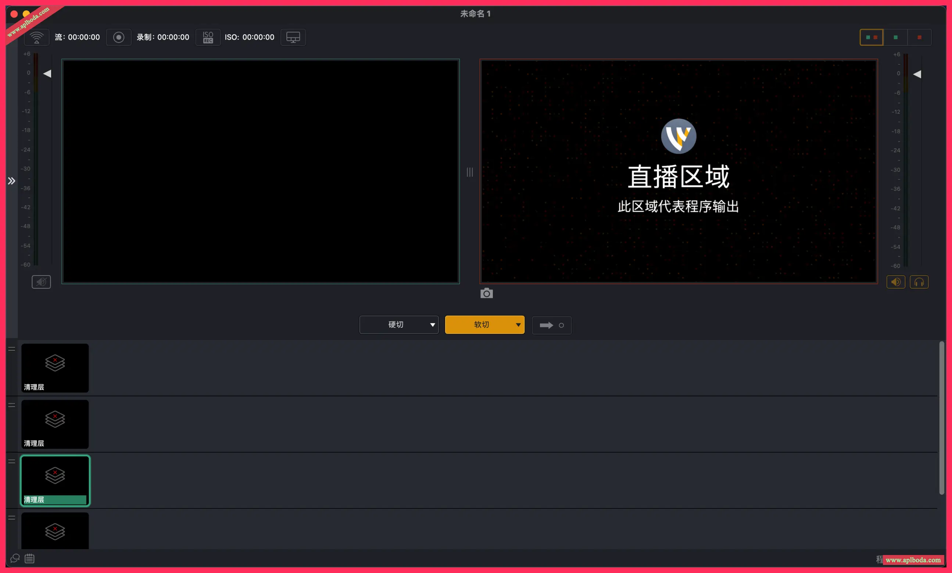952x573 pixels.
Task: Click the first layer's handle icon
Action: pyautogui.click(x=12, y=349)
